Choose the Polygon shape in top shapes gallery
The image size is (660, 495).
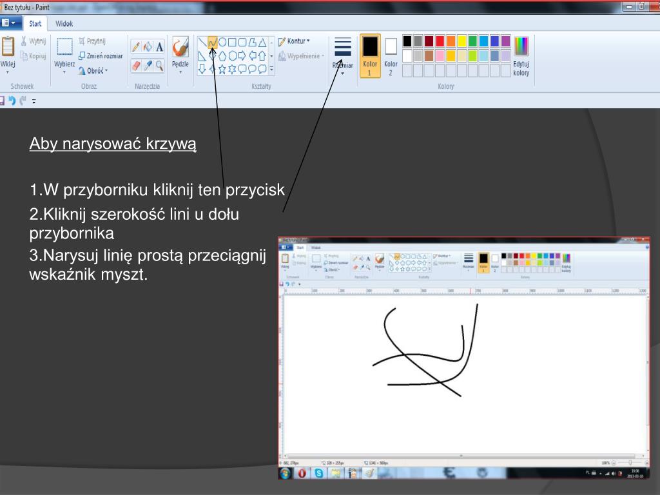click(x=253, y=42)
